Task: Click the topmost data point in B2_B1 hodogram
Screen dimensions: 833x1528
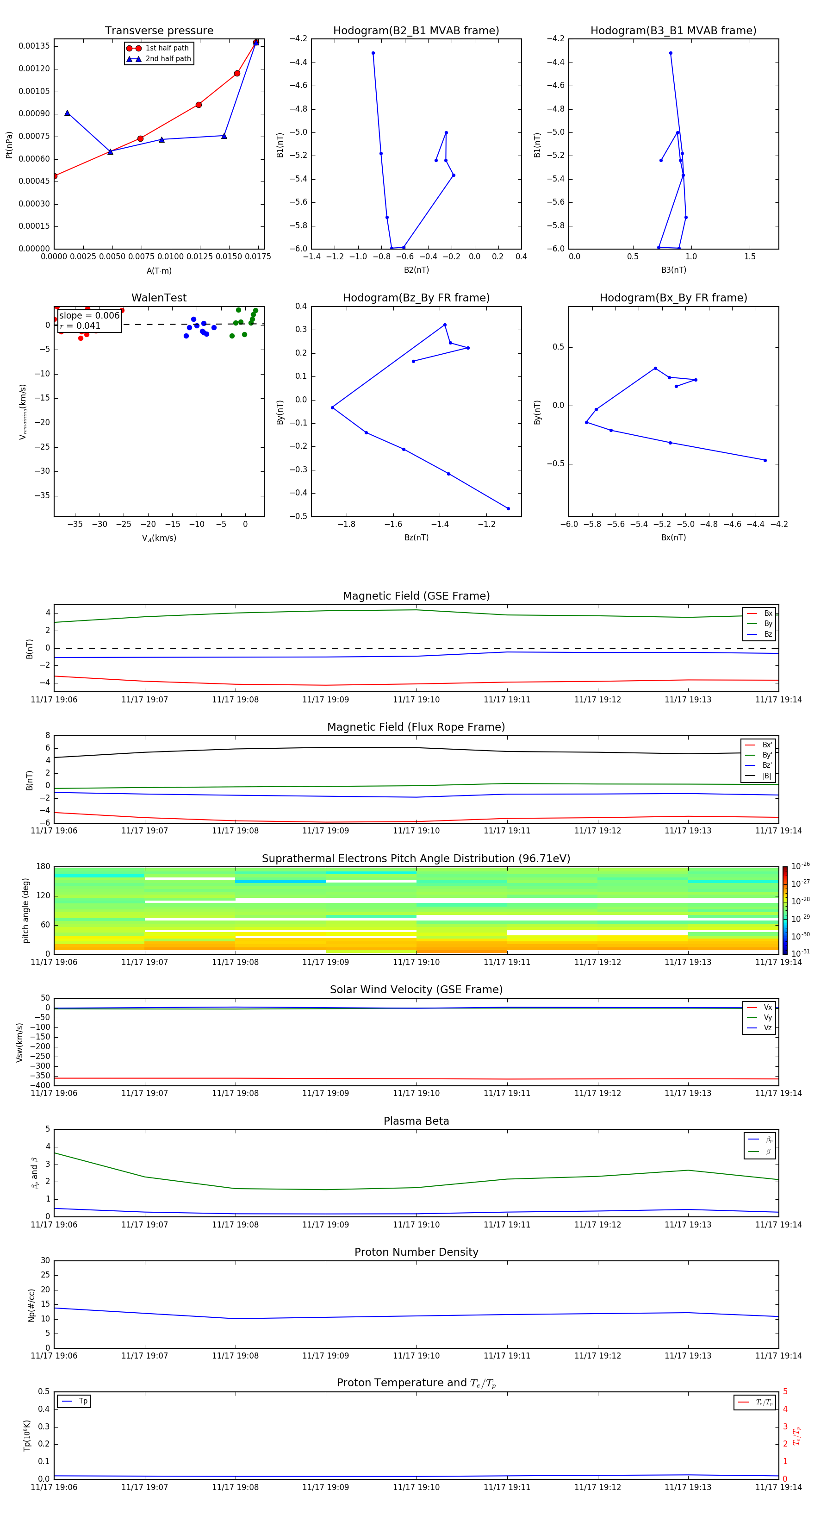Action: coord(373,53)
